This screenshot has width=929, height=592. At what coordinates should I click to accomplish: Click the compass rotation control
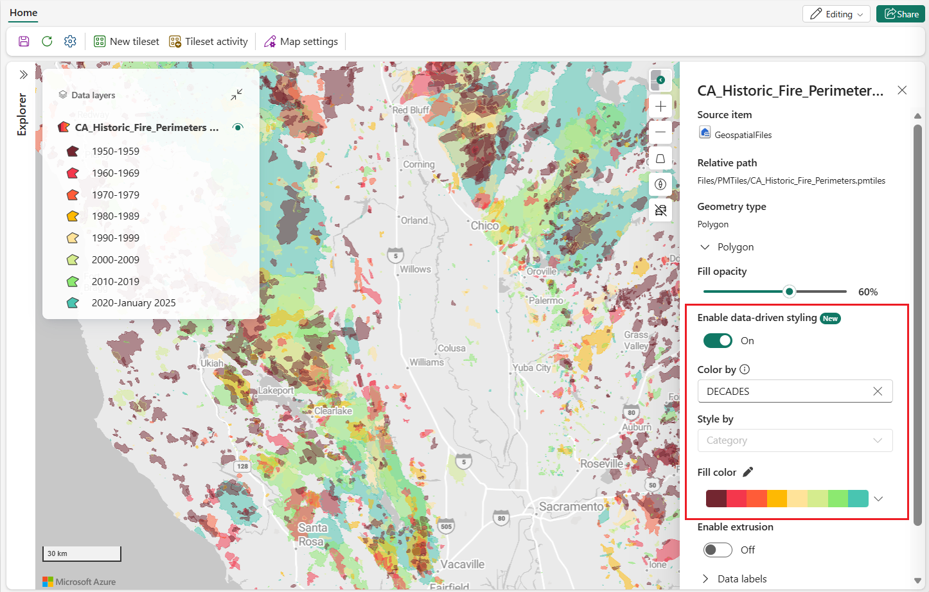[x=660, y=184]
